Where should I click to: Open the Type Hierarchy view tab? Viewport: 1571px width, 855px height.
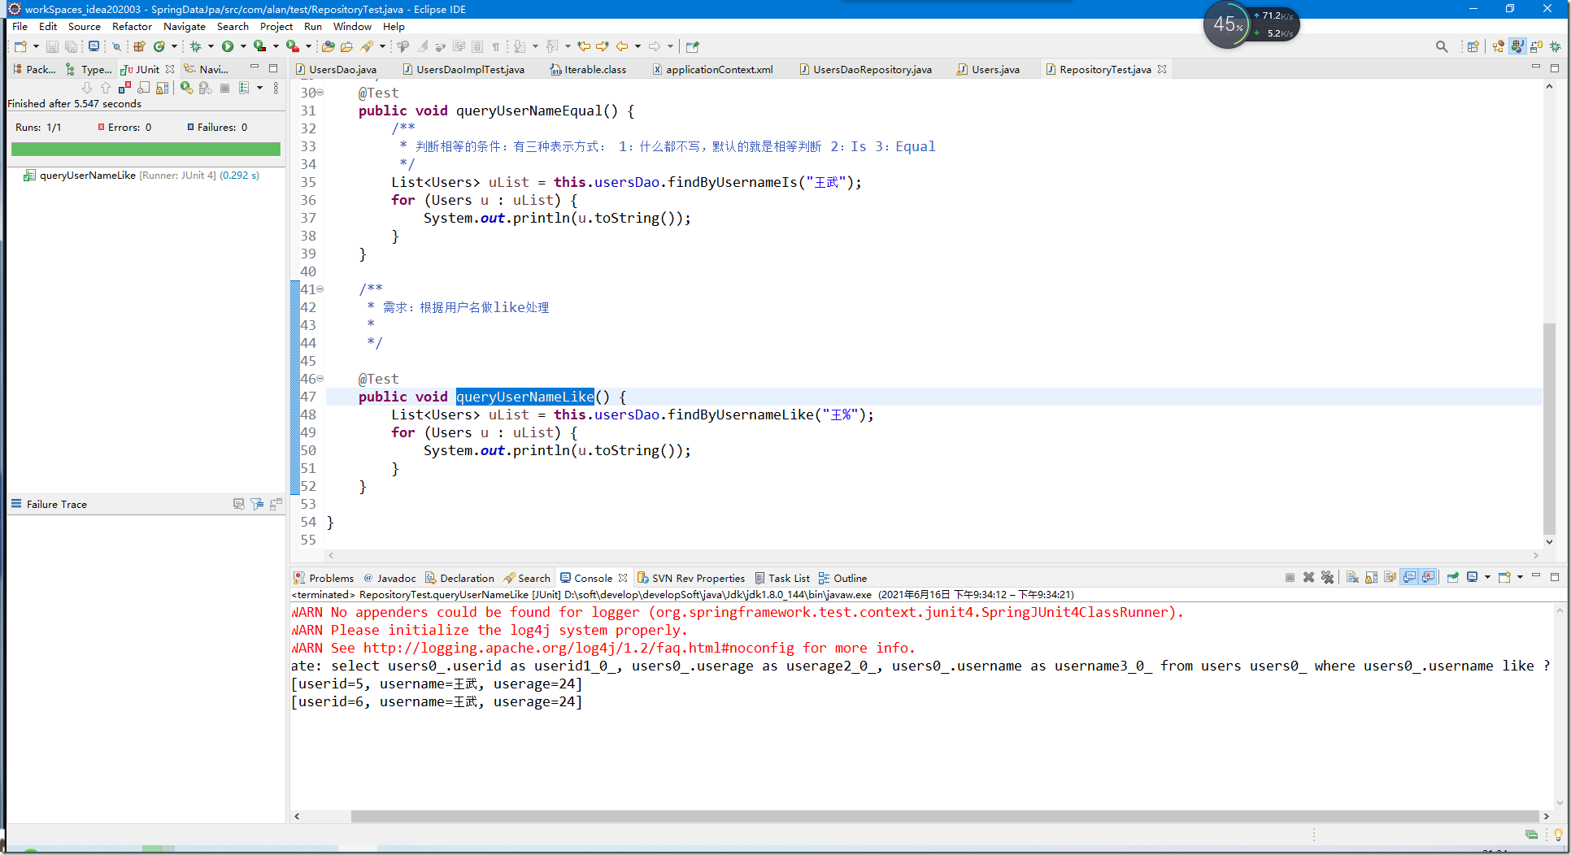pos(89,69)
